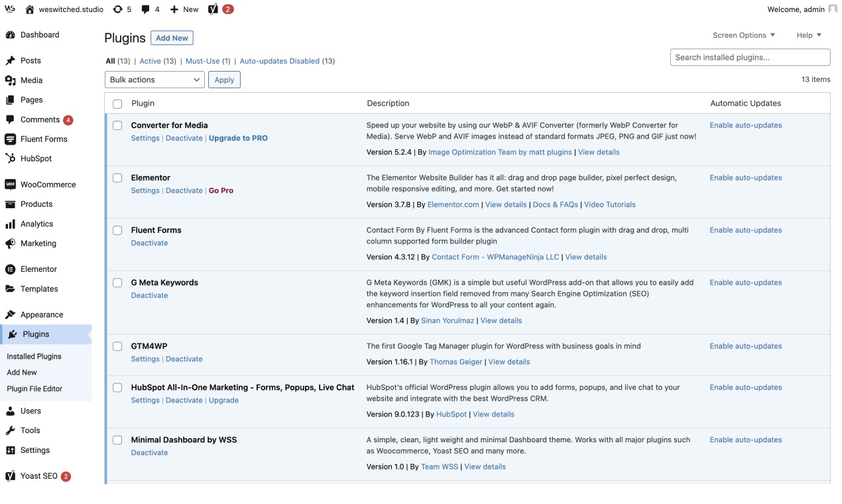
Task: Open Plugin File Editor submenu item
Action: (x=34, y=389)
